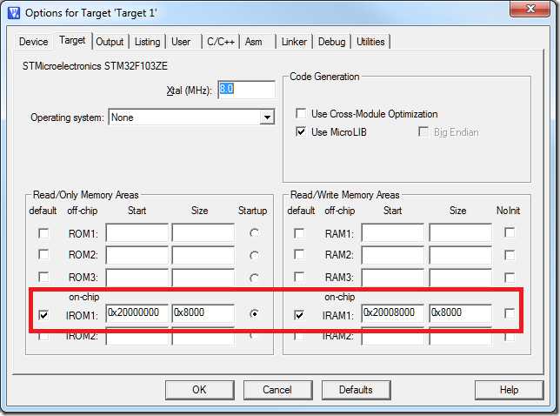Click the RAM2 Start field
The width and height of the screenshot is (560, 416).
[x=392, y=255]
